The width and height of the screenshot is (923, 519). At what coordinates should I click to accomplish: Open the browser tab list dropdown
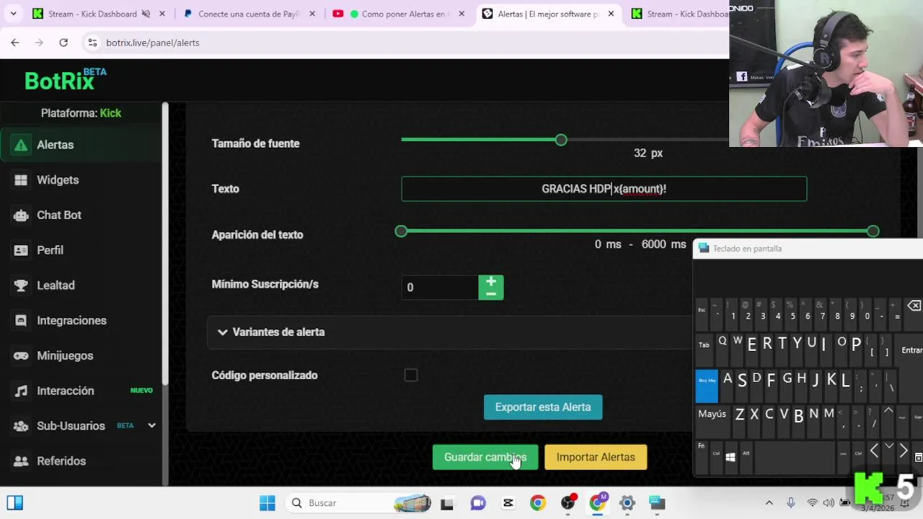13,14
